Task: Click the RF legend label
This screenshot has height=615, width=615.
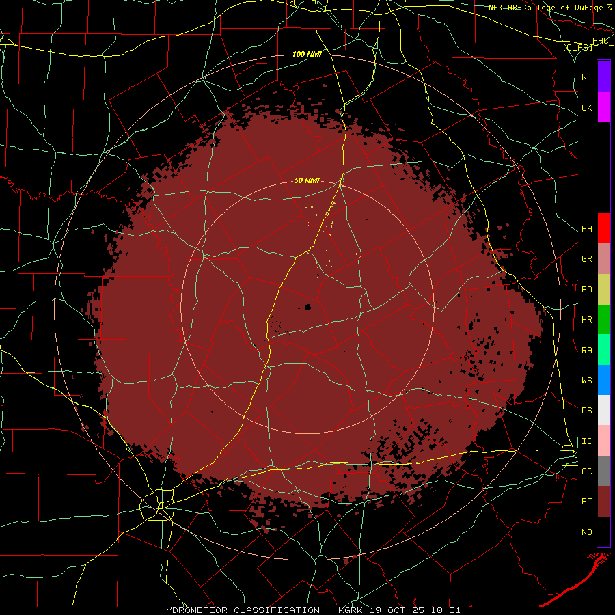Action: click(586, 77)
